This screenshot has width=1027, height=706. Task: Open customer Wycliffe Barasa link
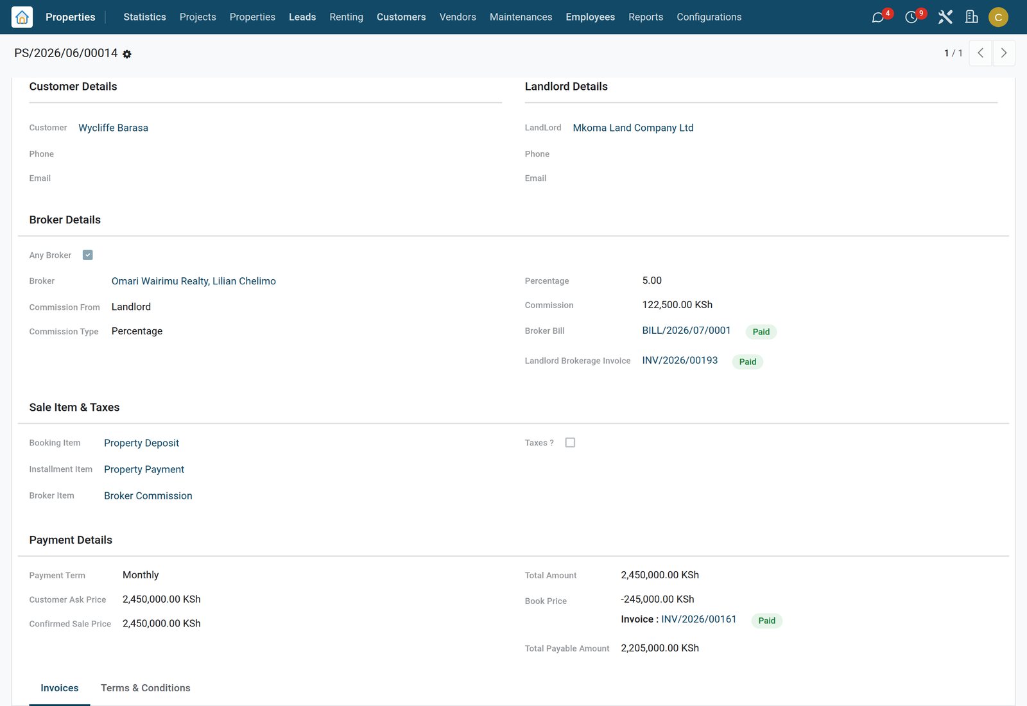coord(113,128)
